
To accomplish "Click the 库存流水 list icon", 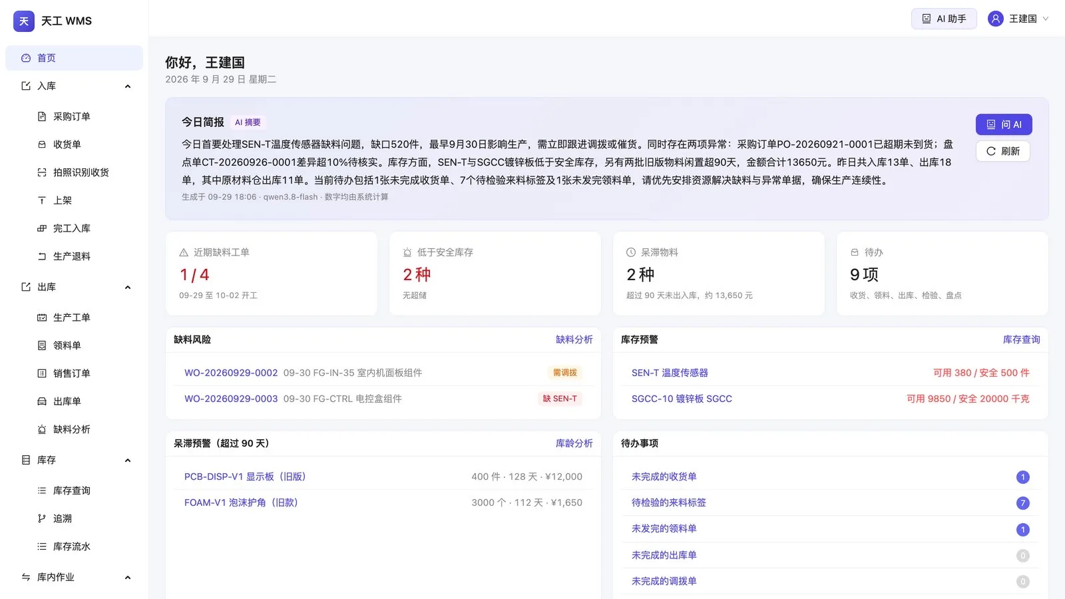I will [42, 546].
